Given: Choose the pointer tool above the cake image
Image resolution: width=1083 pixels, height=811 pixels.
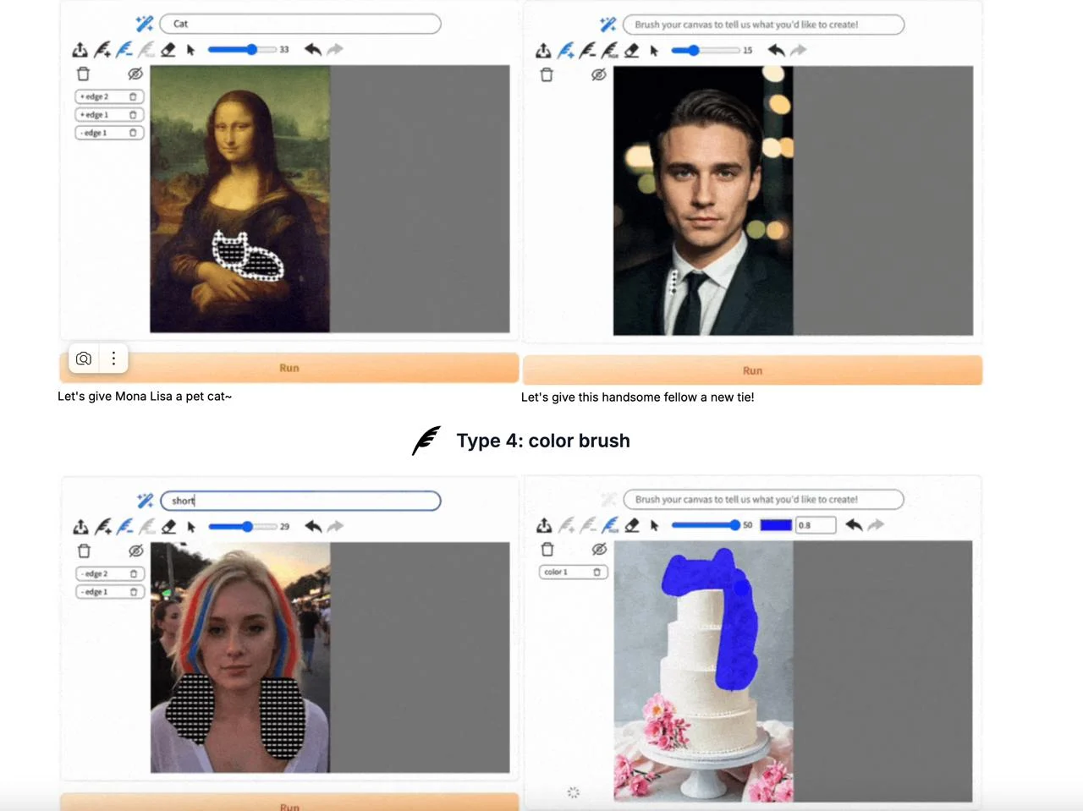Looking at the screenshot, I should click(x=654, y=525).
